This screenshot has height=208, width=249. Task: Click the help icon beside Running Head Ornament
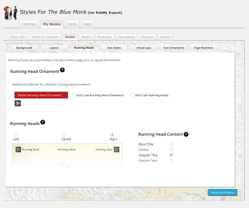[x=62, y=70]
